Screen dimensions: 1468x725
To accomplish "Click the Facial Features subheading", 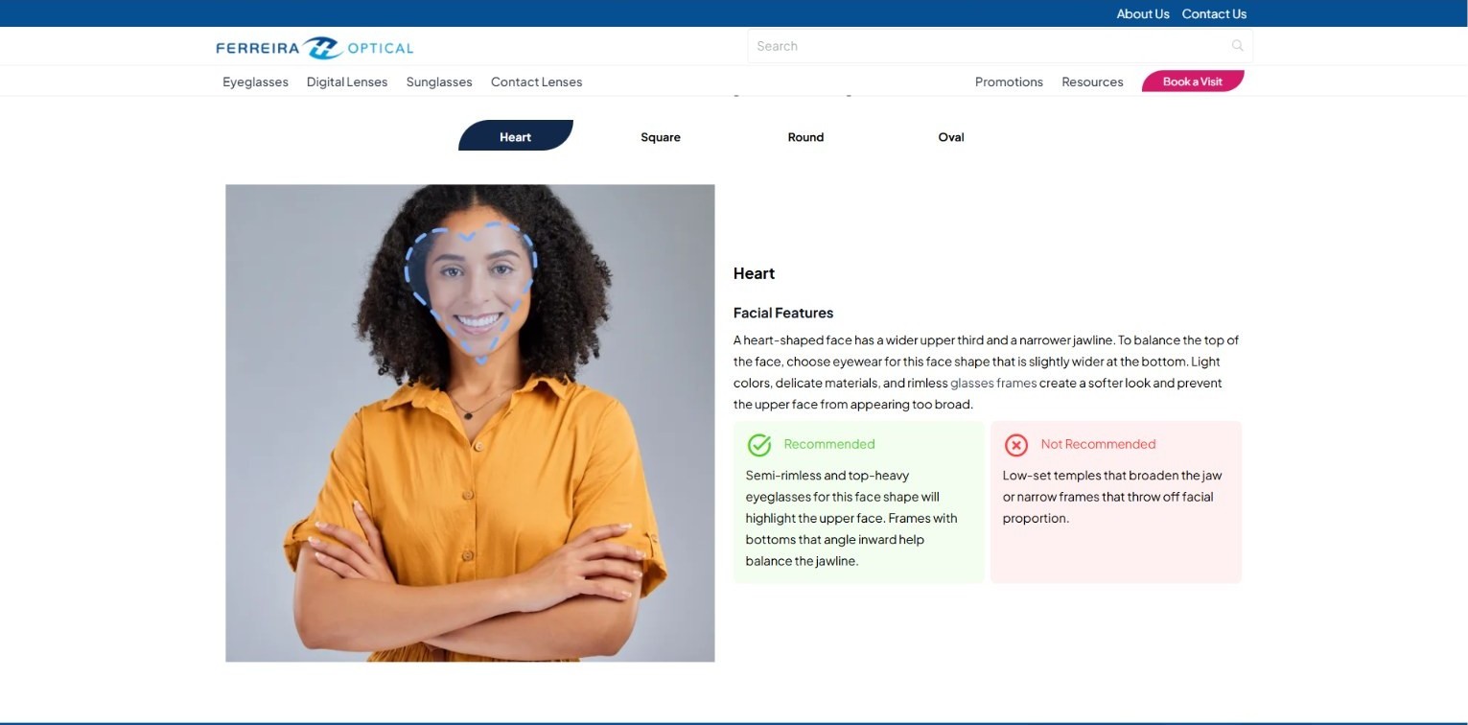I will click(783, 313).
